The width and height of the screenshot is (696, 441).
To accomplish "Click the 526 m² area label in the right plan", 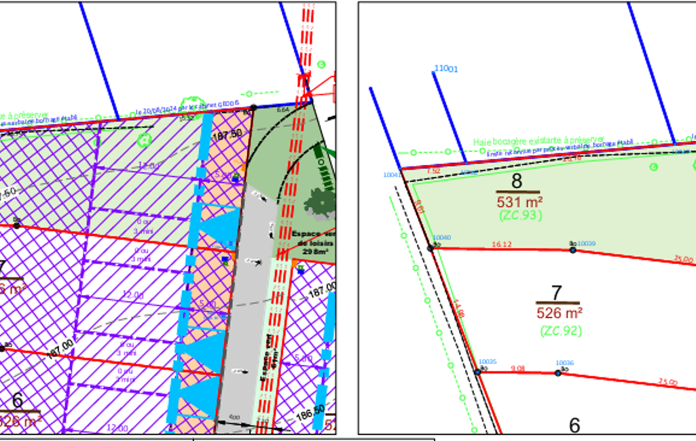I will click(x=560, y=313).
